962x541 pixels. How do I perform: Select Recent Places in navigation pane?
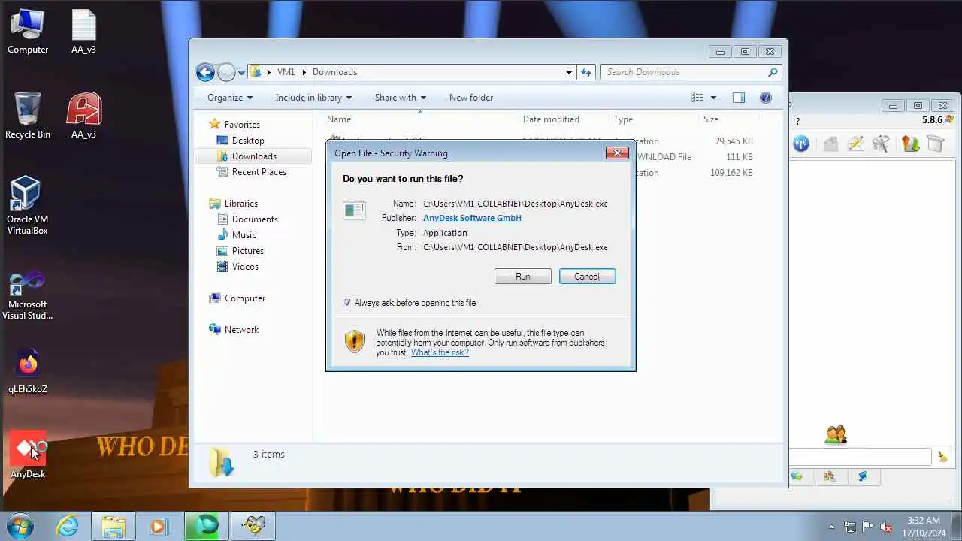259,172
